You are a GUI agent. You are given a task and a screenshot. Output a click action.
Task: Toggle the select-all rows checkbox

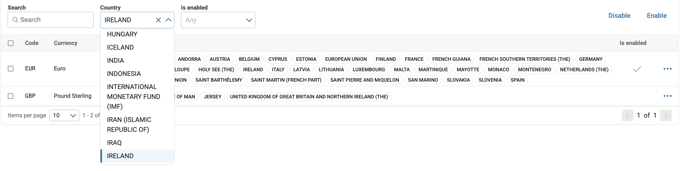point(11,43)
